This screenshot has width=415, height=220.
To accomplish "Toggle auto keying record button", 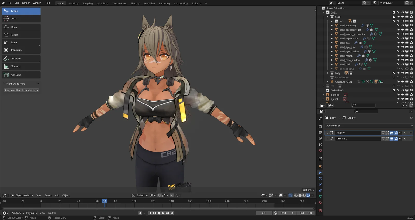I will tap(140, 213).
